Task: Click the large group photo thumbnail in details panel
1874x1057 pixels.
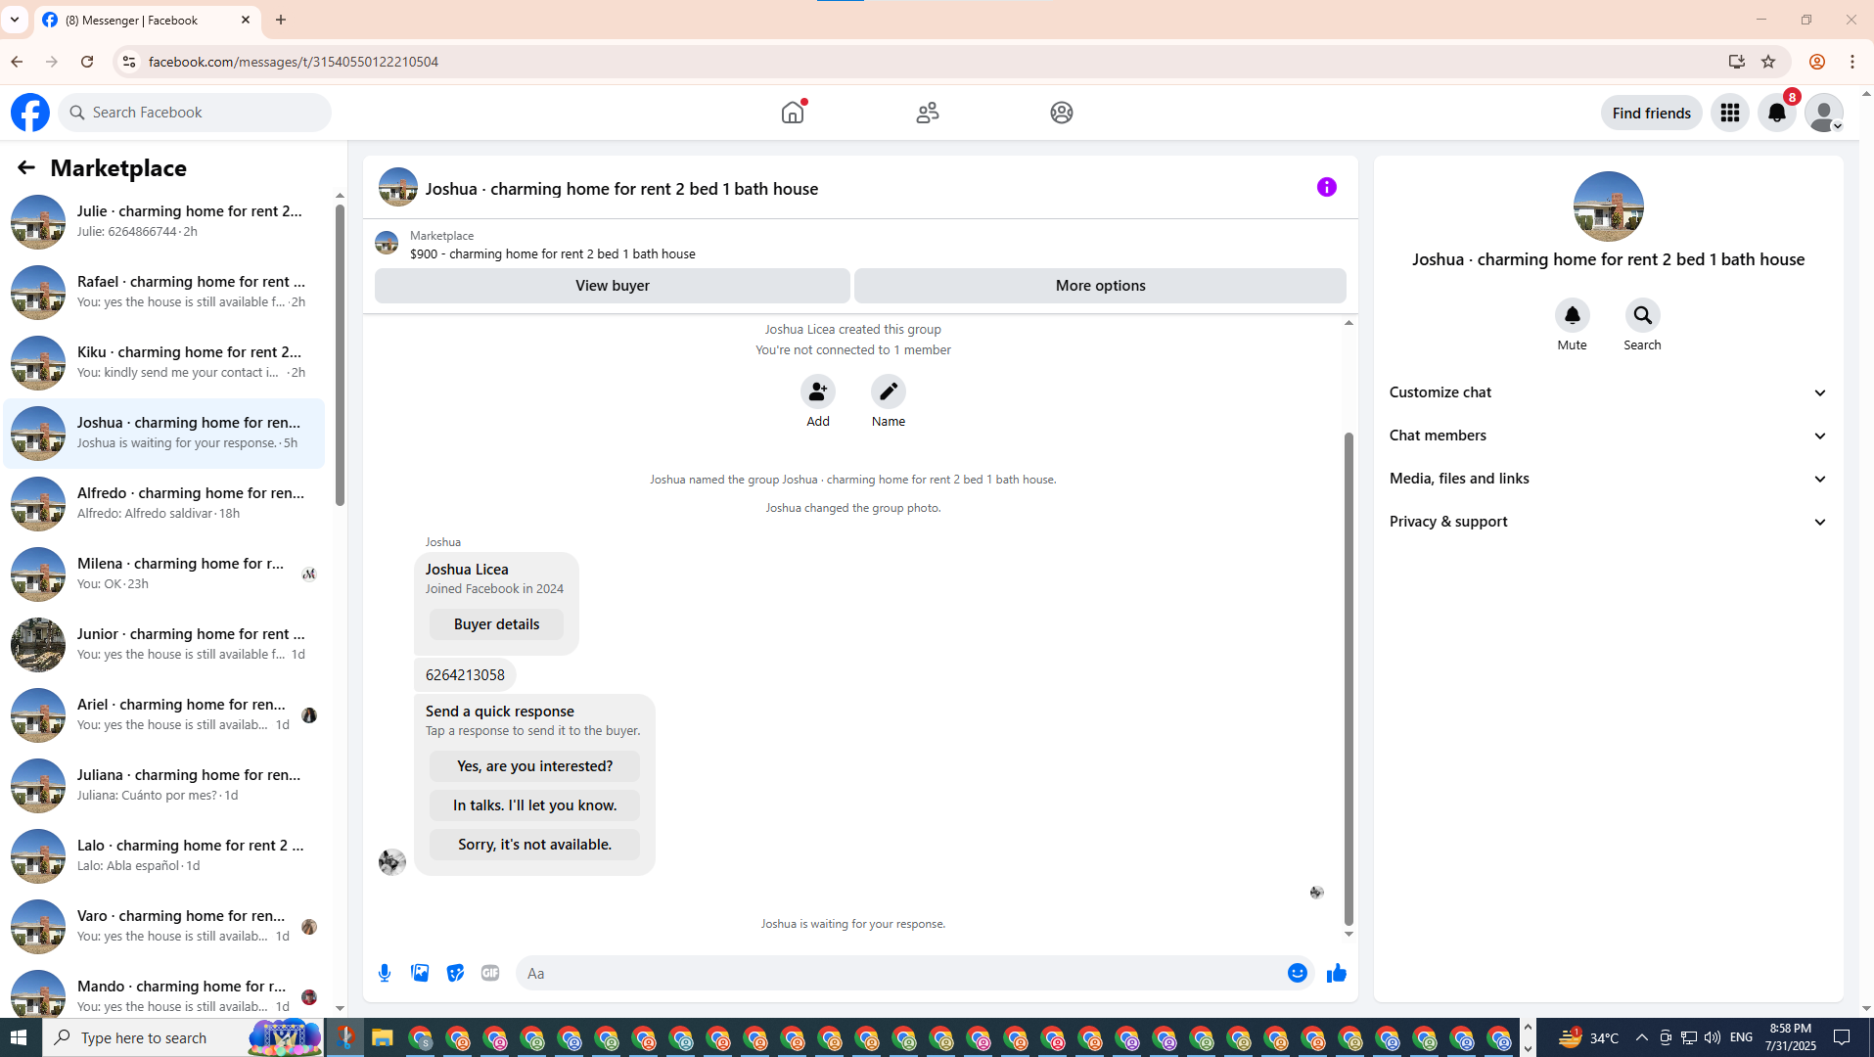Action: pyautogui.click(x=1609, y=207)
